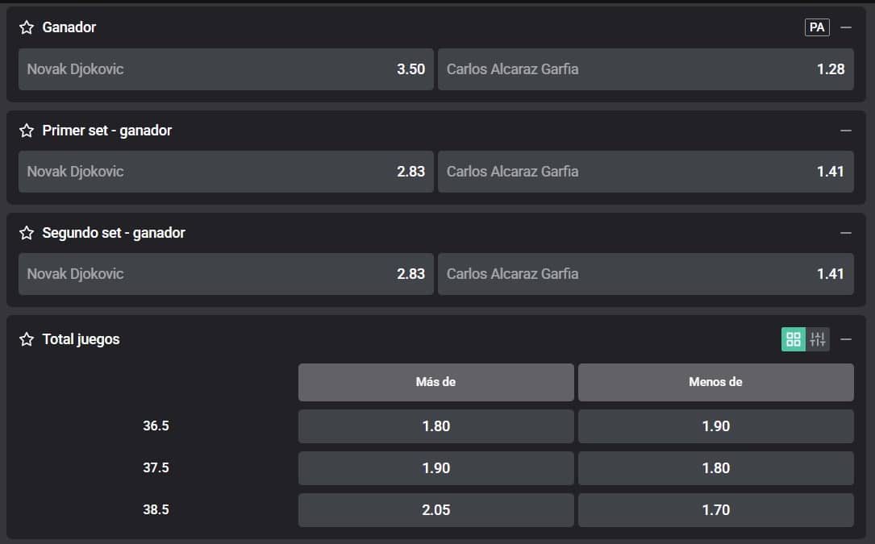Collapse the Primer set - ganador section
Screen dimensions: 875x544
[x=846, y=131]
